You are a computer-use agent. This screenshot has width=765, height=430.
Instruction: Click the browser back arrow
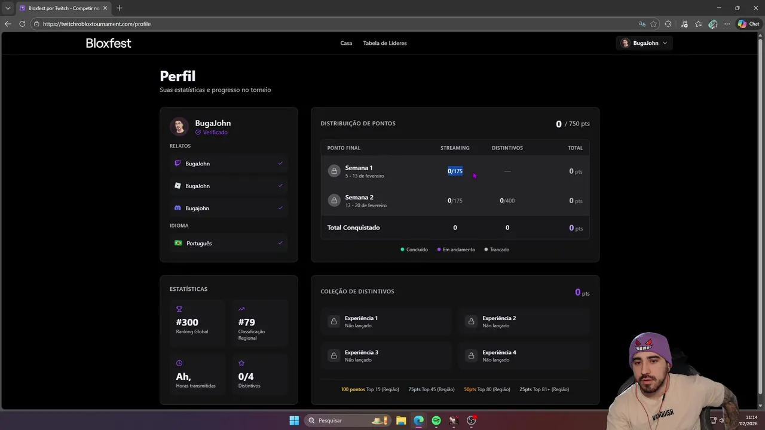[x=8, y=24]
